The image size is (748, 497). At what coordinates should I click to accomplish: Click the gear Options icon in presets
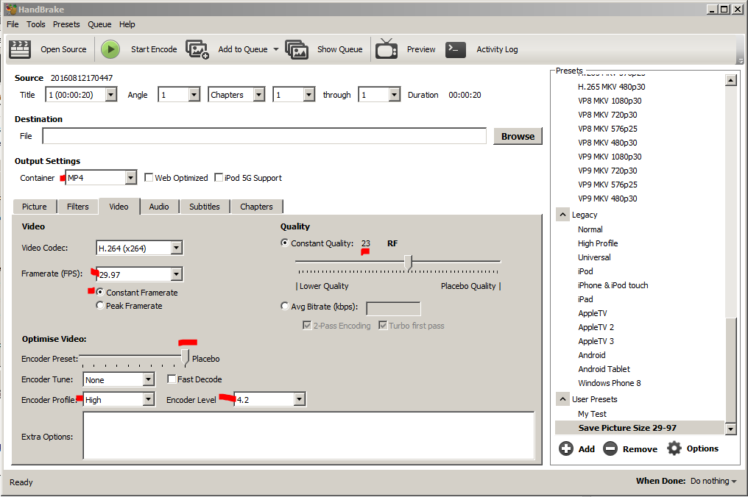[x=674, y=448]
